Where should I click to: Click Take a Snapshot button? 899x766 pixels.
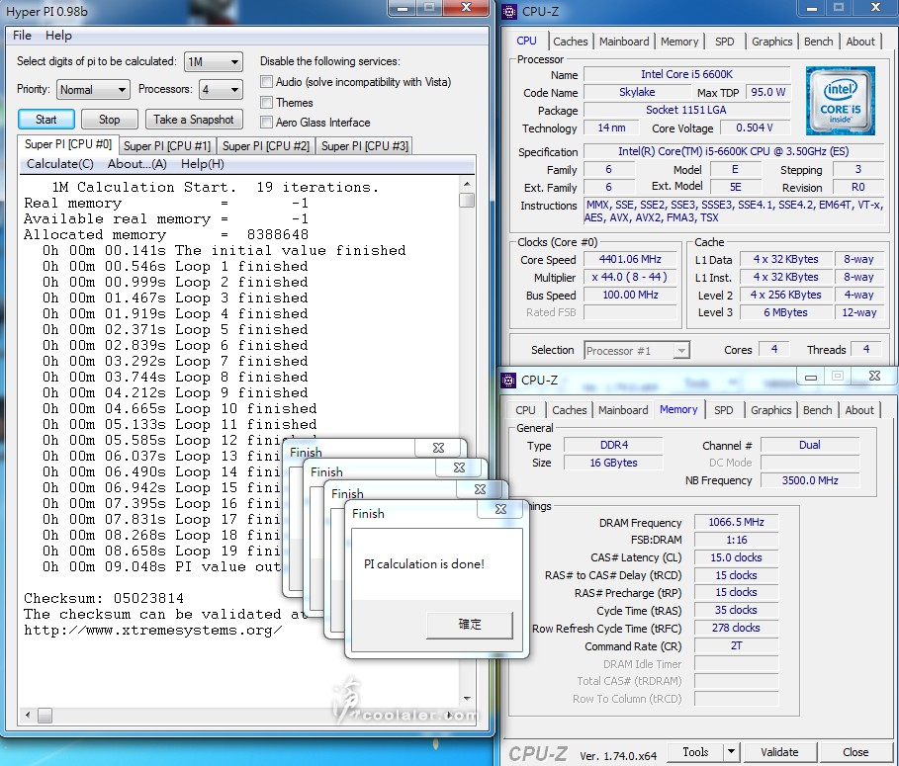[194, 120]
